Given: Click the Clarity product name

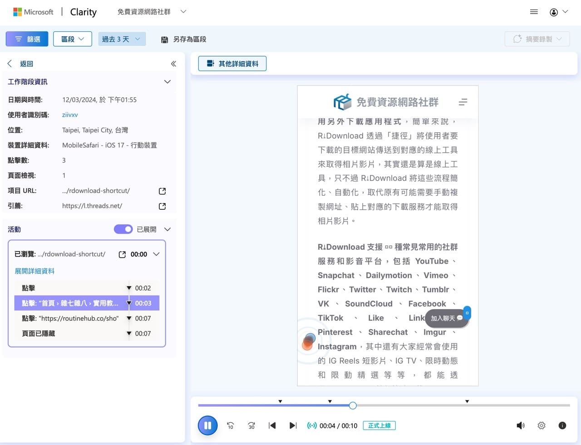Looking at the screenshot, I should pos(84,12).
